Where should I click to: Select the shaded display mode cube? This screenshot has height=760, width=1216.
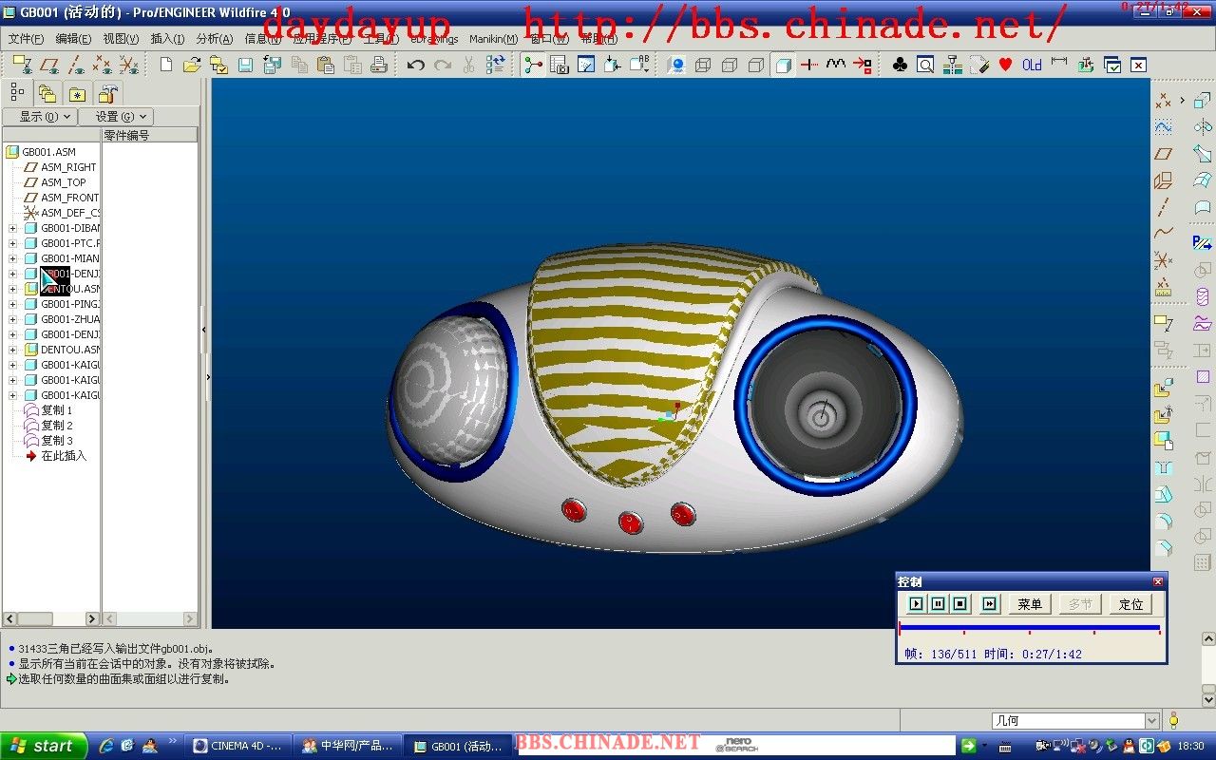tap(783, 65)
